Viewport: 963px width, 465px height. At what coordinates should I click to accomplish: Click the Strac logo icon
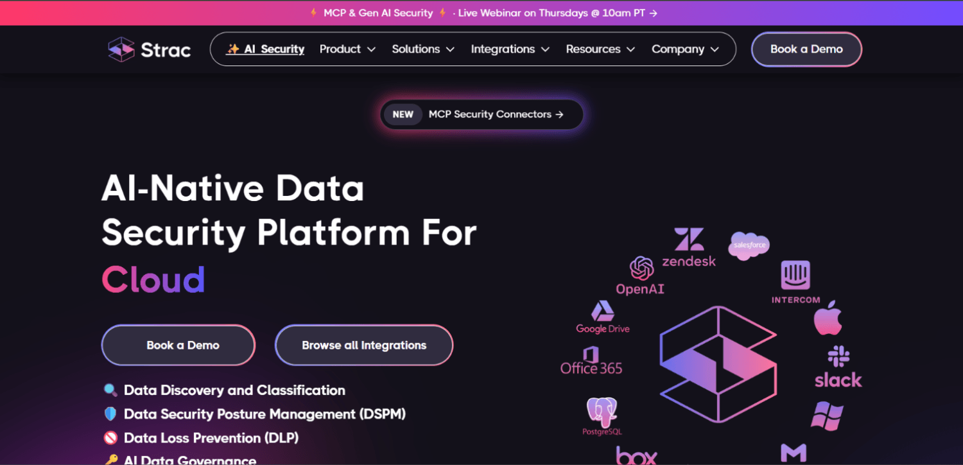[x=121, y=49]
